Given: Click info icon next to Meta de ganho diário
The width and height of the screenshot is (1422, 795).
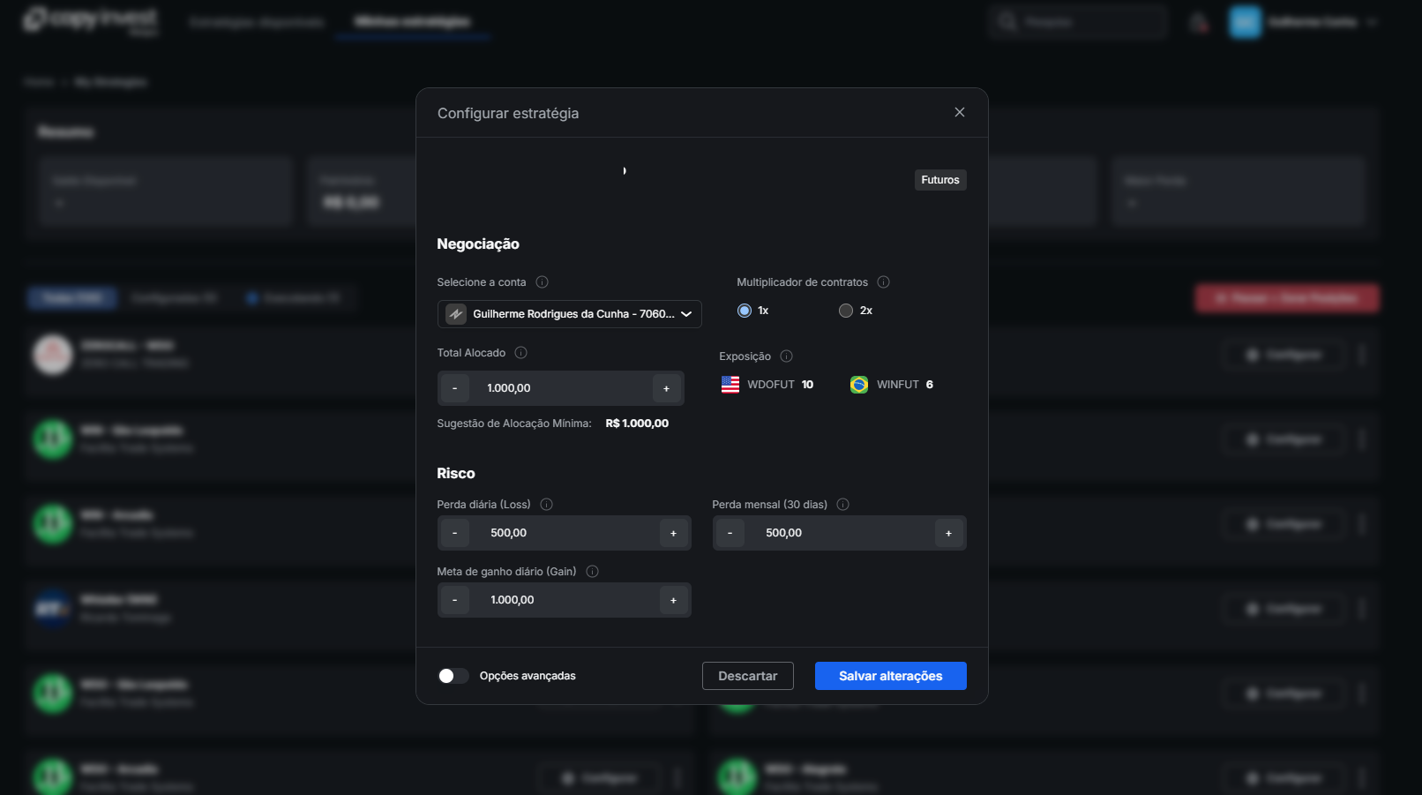Looking at the screenshot, I should tap(592, 572).
